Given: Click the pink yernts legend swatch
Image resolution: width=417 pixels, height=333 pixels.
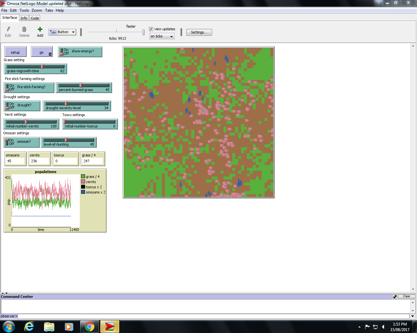Looking at the screenshot, I should [83, 182].
